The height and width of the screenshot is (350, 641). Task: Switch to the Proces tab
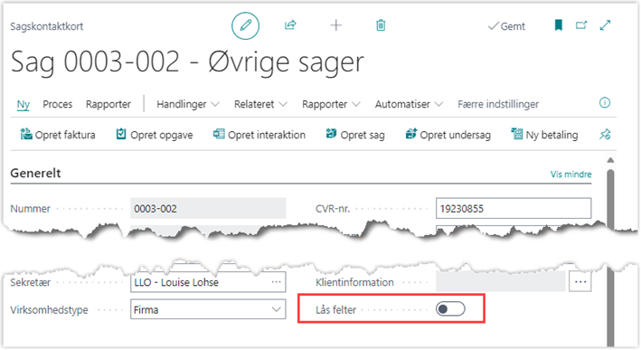click(x=58, y=104)
